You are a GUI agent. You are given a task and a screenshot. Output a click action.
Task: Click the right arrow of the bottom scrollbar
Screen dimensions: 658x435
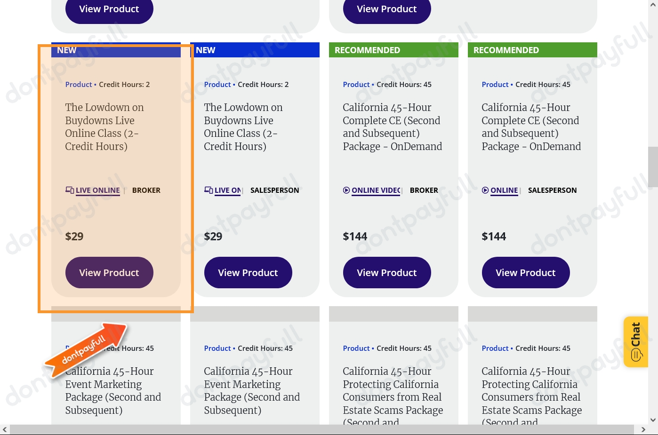643,429
